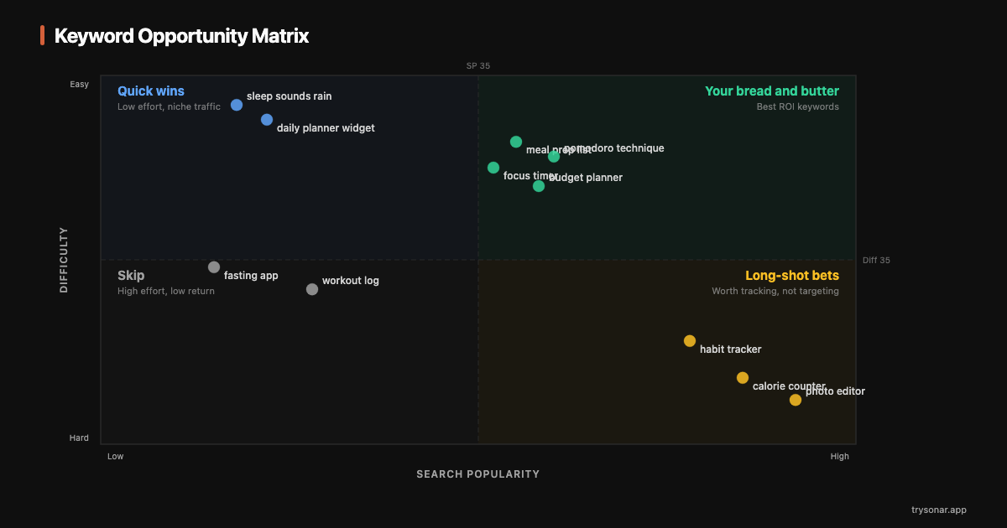Select the calorie counter data point
The height and width of the screenshot is (528, 1007).
(x=742, y=377)
